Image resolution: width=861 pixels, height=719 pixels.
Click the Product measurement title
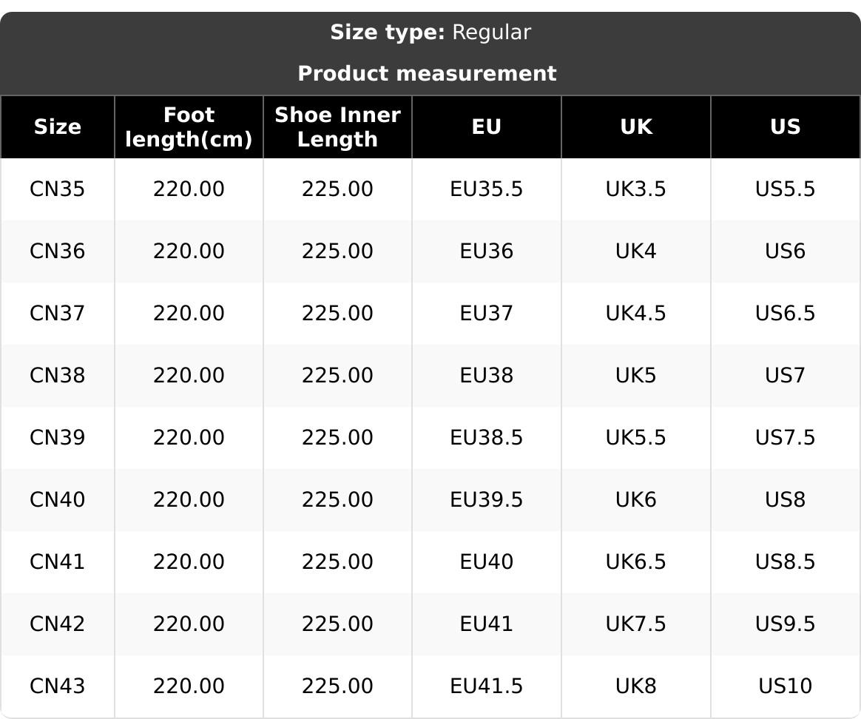coord(427,74)
